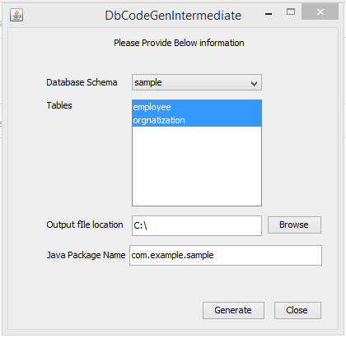This screenshot has width=346, height=338.
Task: Click the empty area of Tables list
Action: 197,165
